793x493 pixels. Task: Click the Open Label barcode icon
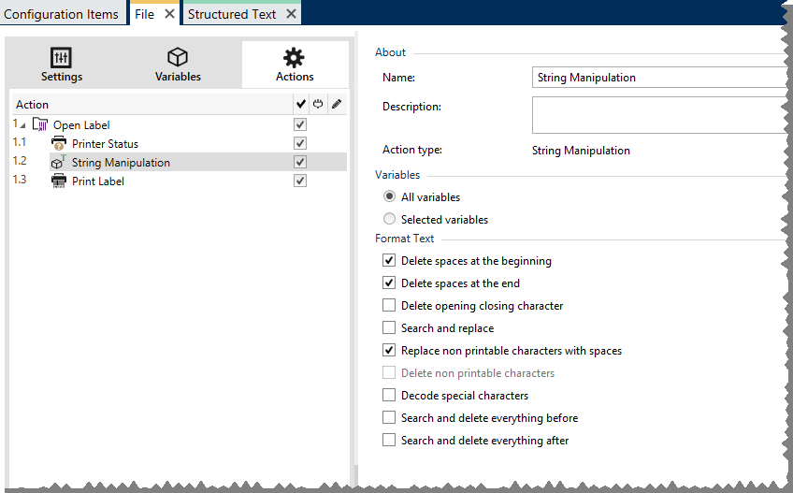pyautogui.click(x=40, y=124)
